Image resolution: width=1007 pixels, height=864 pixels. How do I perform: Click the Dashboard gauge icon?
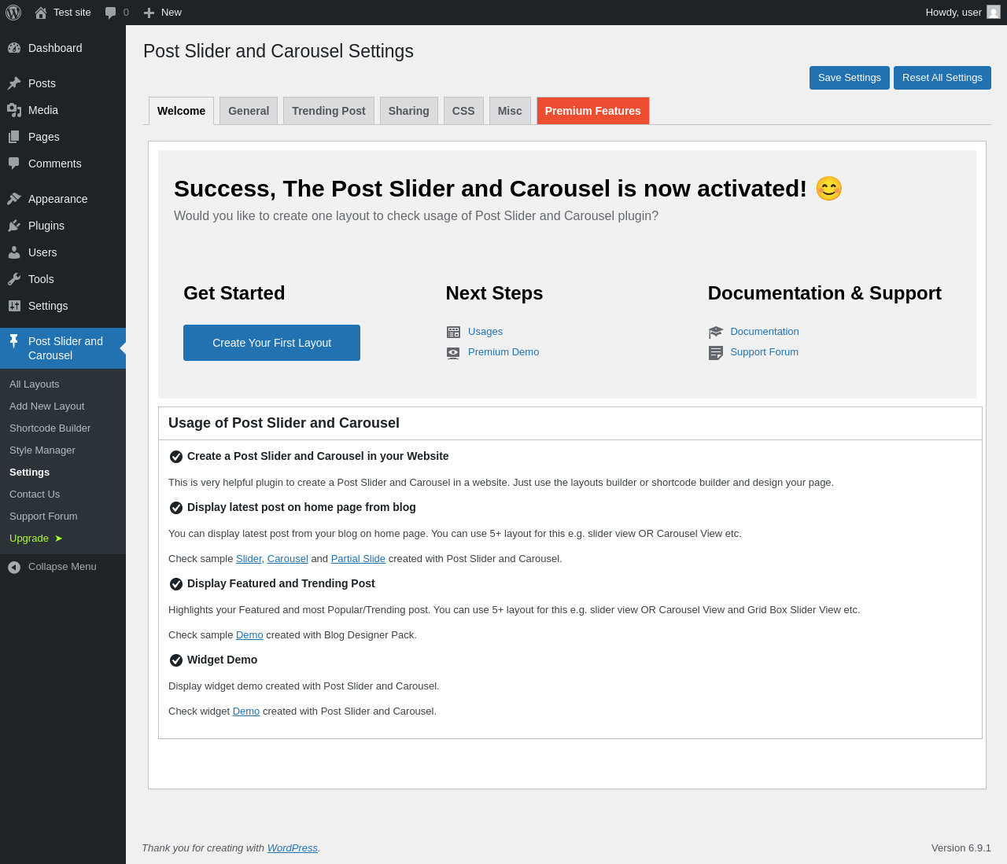click(14, 48)
